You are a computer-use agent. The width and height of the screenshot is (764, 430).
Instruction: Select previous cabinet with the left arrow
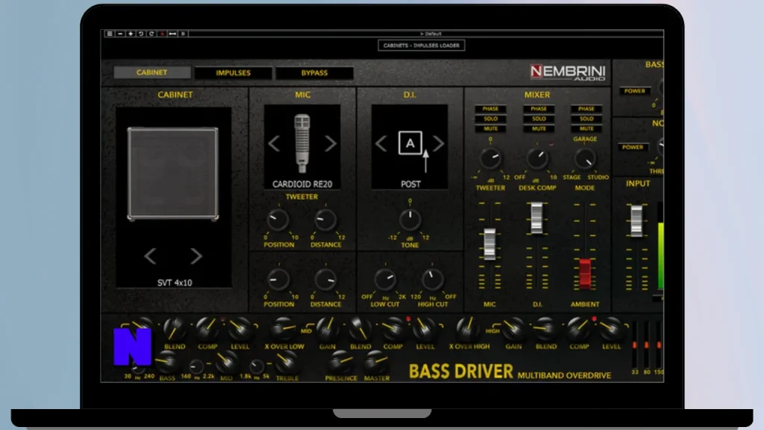coord(150,256)
